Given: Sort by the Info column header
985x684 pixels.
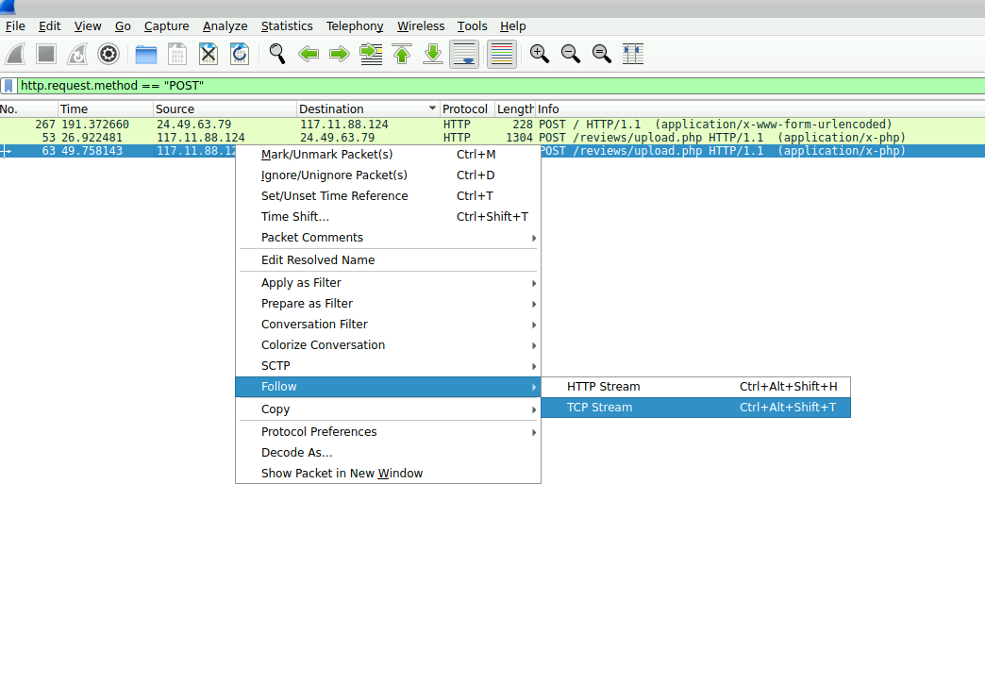Looking at the screenshot, I should point(760,109).
